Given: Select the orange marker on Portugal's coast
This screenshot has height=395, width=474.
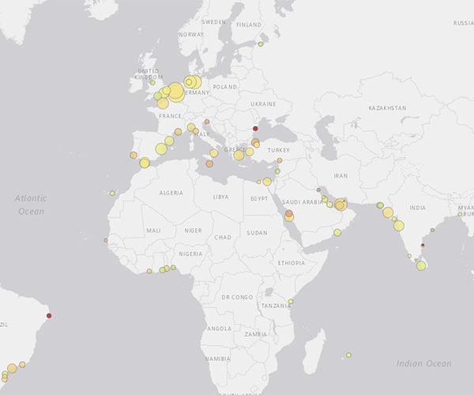Looking at the screenshot, I should point(134,155).
